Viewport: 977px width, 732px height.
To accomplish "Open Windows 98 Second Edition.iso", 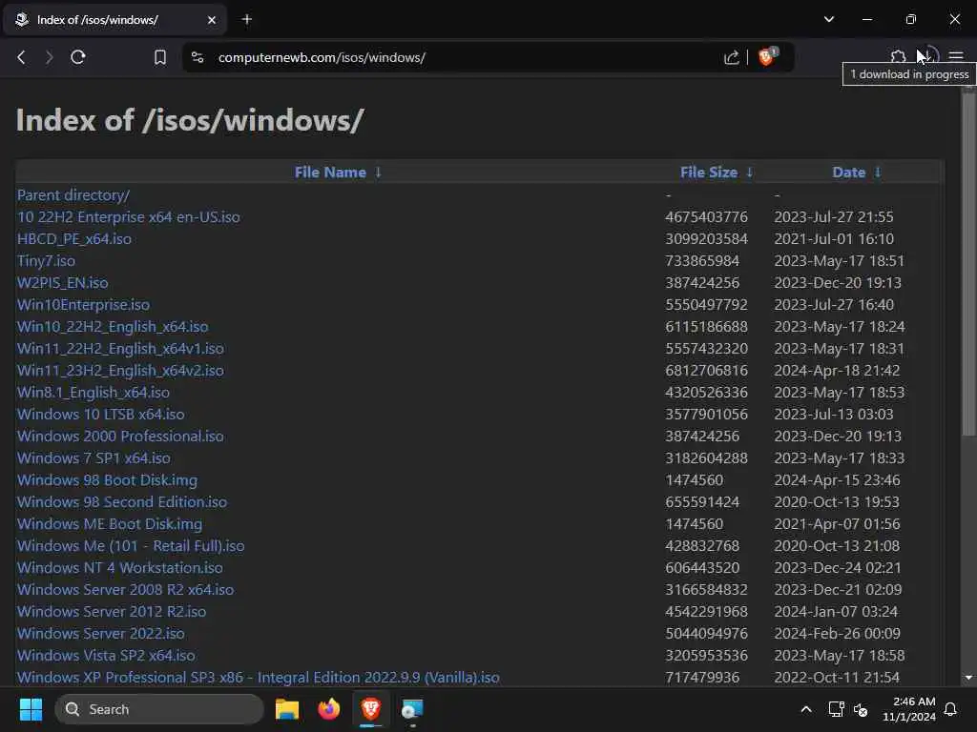I will (122, 501).
